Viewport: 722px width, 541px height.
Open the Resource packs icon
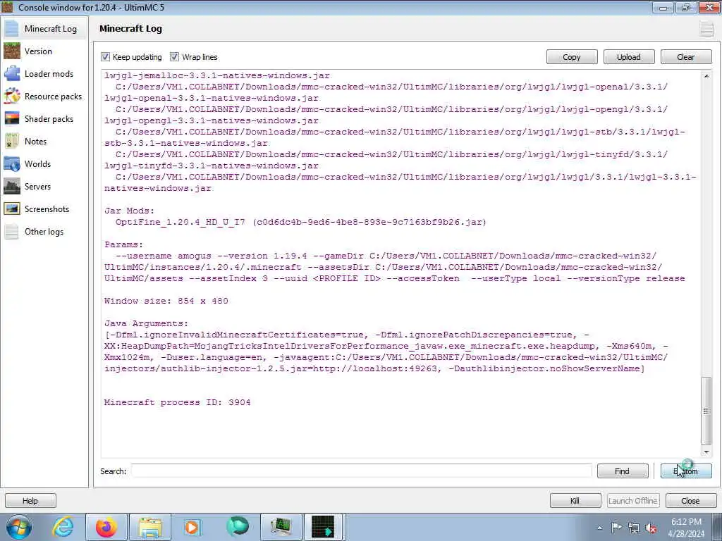click(11, 96)
